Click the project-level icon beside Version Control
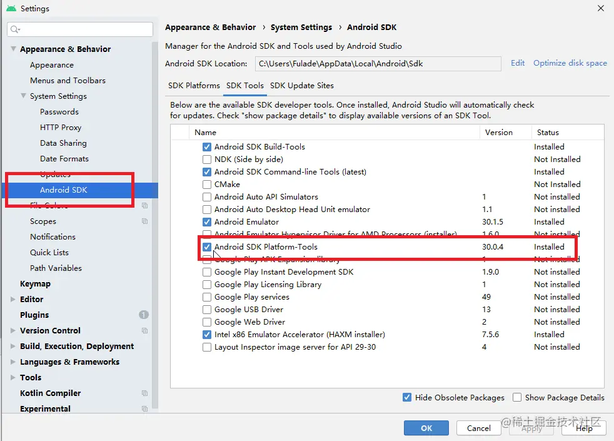614x441 pixels. [144, 330]
